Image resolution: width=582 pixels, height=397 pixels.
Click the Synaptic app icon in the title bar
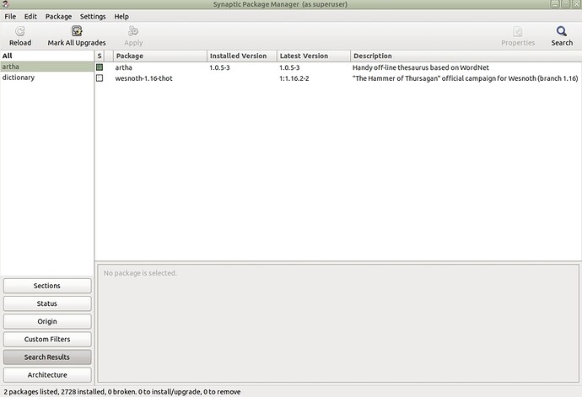[6, 4]
